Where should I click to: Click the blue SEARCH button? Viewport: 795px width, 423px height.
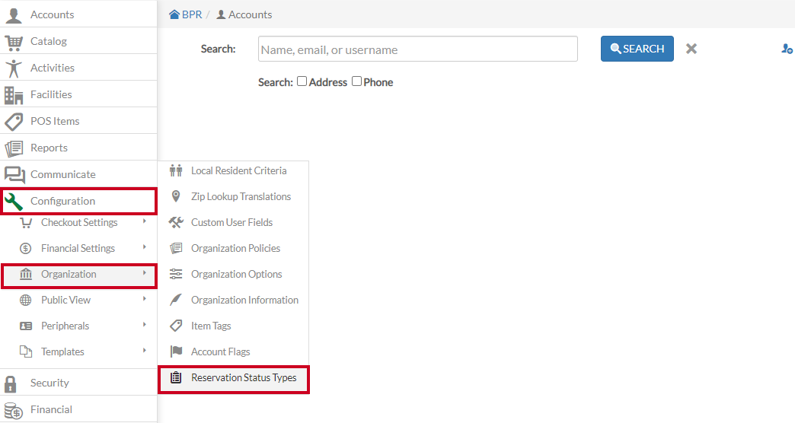pos(637,49)
